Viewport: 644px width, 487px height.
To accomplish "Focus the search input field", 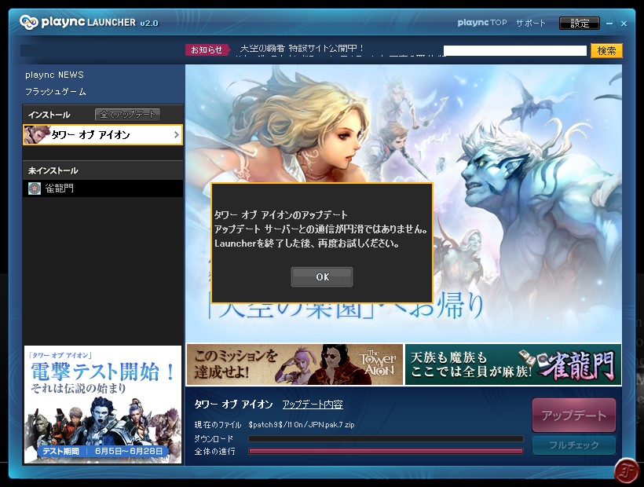I will pos(515,50).
